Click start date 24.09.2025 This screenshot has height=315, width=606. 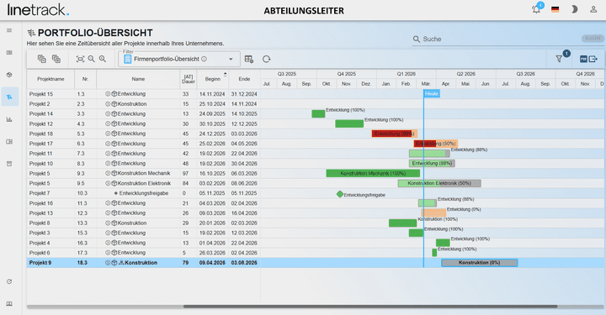point(213,114)
